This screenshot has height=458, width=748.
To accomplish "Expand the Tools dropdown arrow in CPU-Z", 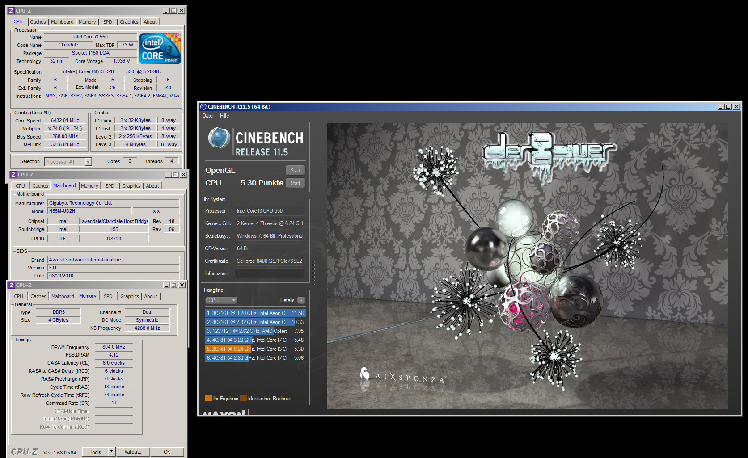I will click(x=111, y=452).
